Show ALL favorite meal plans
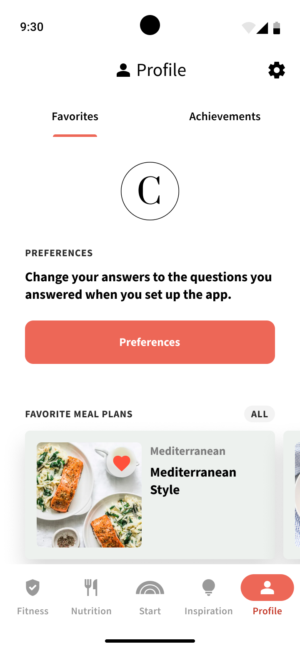Image resolution: width=300 pixels, height=651 pixels. (x=259, y=414)
